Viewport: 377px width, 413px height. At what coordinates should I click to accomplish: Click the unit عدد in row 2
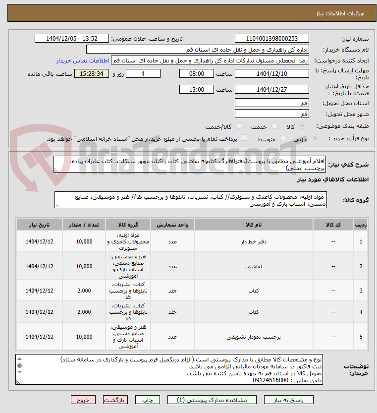tap(172, 266)
